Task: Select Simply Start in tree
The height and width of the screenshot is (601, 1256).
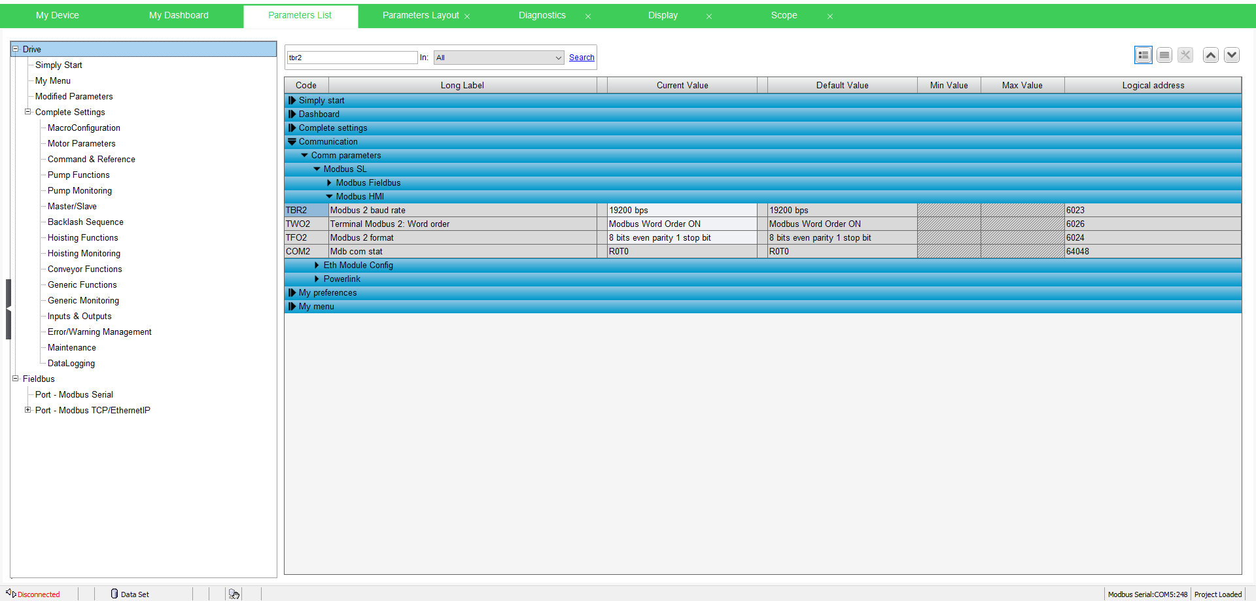Action: pos(59,65)
